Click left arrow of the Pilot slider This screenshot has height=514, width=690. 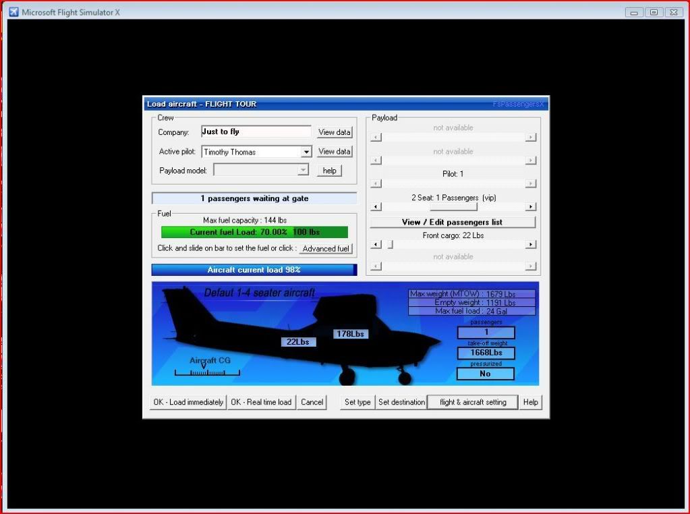tap(376, 183)
